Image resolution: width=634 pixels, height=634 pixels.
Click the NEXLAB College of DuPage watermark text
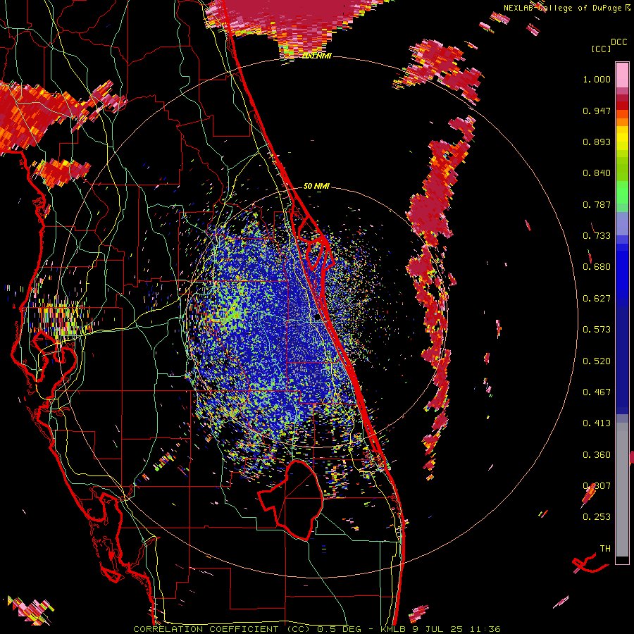point(566,8)
